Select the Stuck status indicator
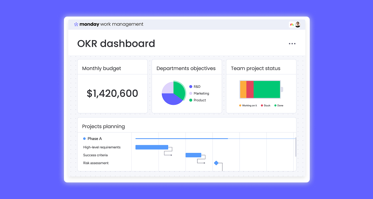This screenshot has height=199, width=373. coord(261,105)
